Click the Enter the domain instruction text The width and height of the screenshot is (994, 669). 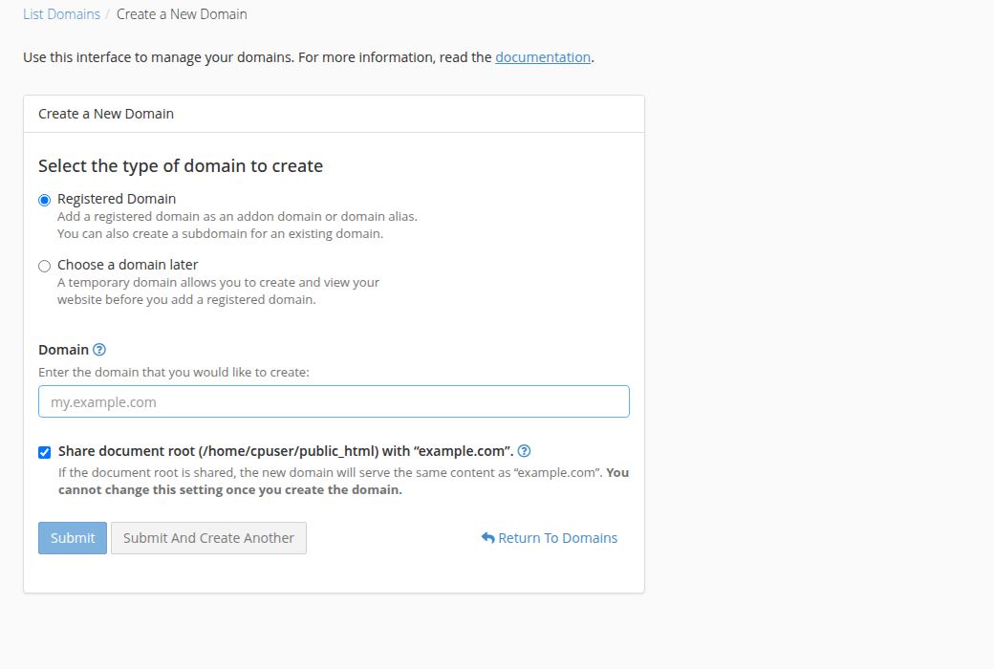(174, 372)
